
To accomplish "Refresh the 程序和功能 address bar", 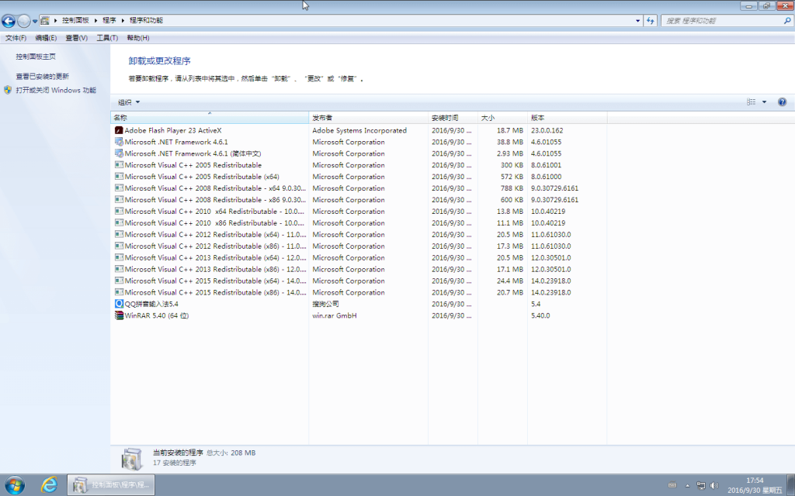I will coord(651,21).
